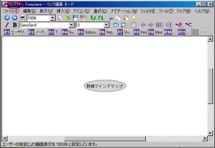This screenshot has width=215, height=148.
Task: Click the horizontal scrollbar left arrow
Action: point(5,138)
